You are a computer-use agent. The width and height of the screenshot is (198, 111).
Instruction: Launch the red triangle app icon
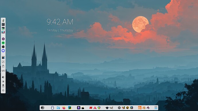(x=95, y=108)
